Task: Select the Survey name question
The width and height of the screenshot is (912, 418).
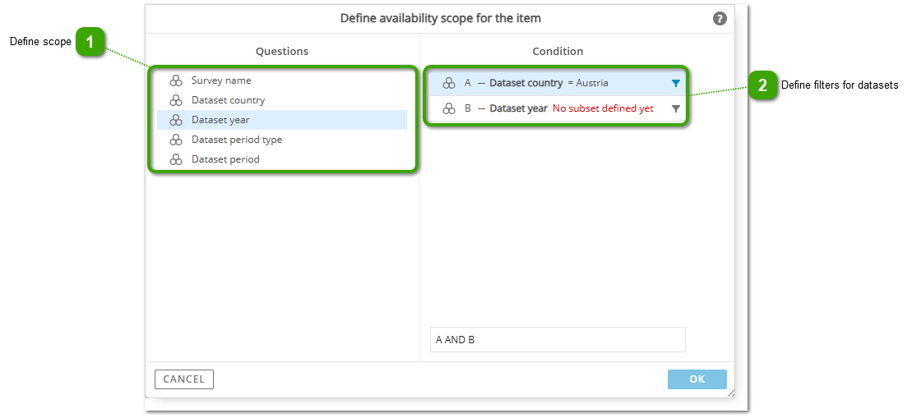Action: (282, 80)
